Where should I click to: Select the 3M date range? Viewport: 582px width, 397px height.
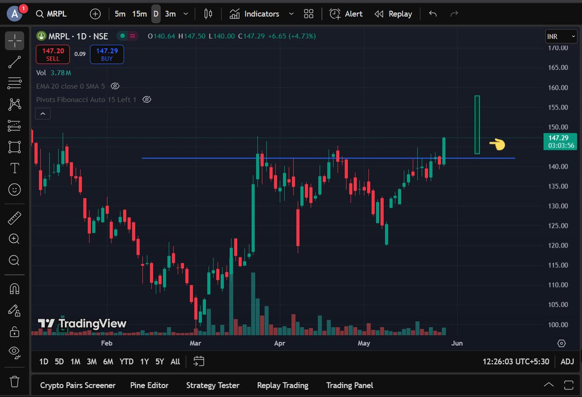[x=92, y=361]
